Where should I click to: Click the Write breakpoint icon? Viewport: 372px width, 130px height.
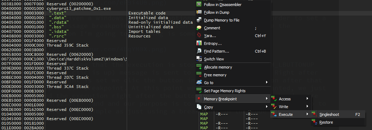tap(274, 107)
